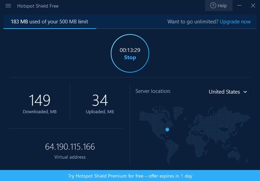Click the Server location label
This screenshot has height=181, width=260.
(x=153, y=91)
